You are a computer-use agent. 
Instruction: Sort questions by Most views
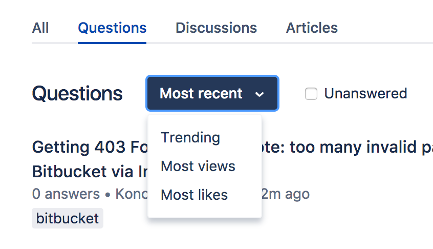[198, 167]
